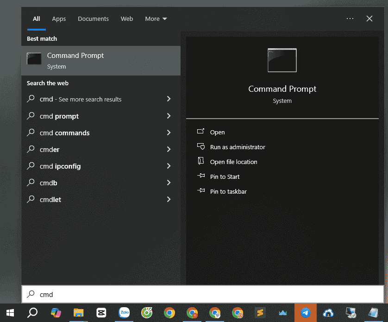Expand the 'cmd prompt' suggestion arrow
The image size is (388, 322).
(169, 116)
